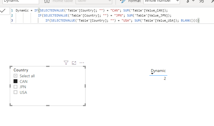This screenshot has height=126, width=214.
Task: Open the Home table dropdown
Action: tap(94, 1)
